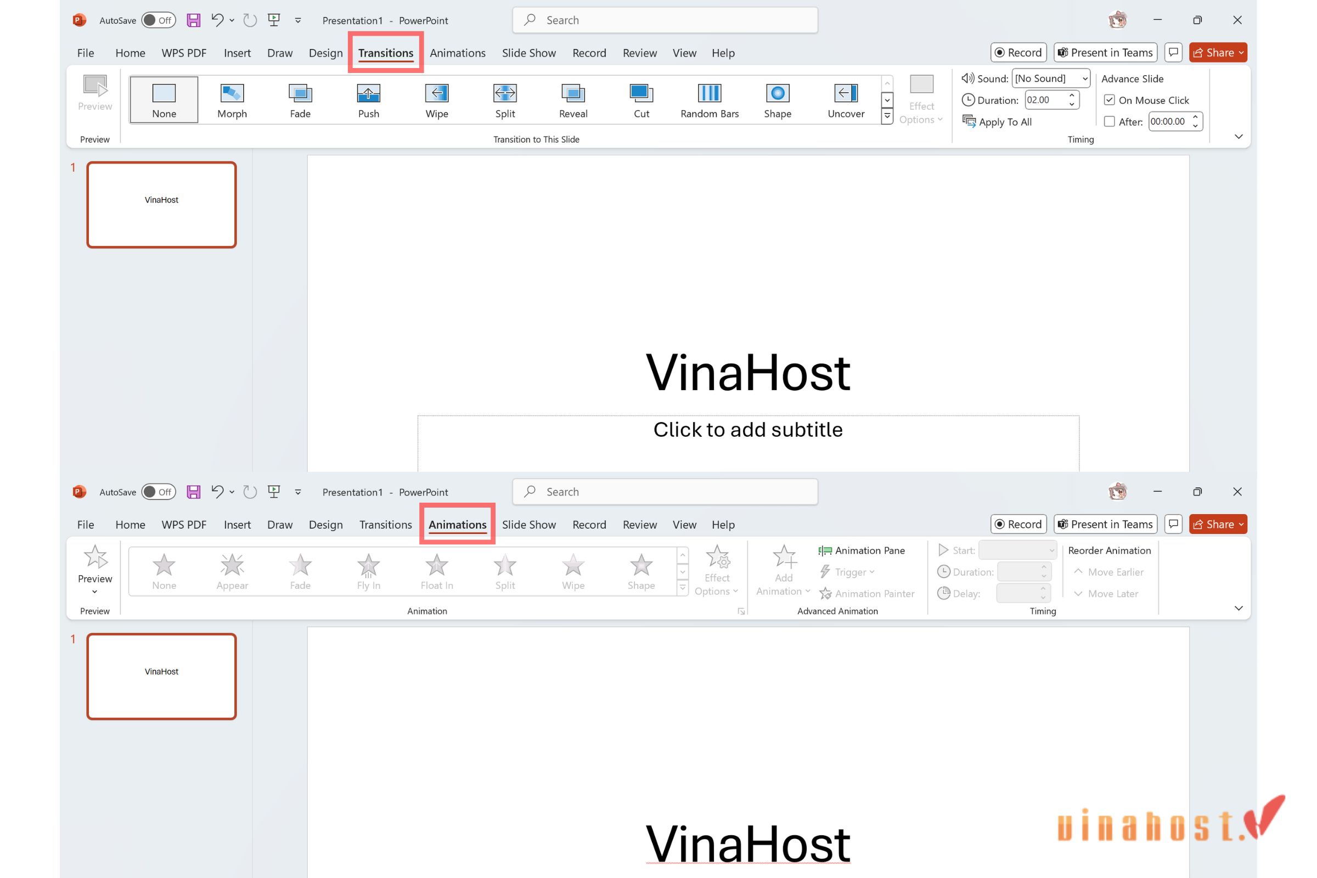This screenshot has height=878, width=1317.
Task: Choose the Random Bars transition
Action: point(710,100)
